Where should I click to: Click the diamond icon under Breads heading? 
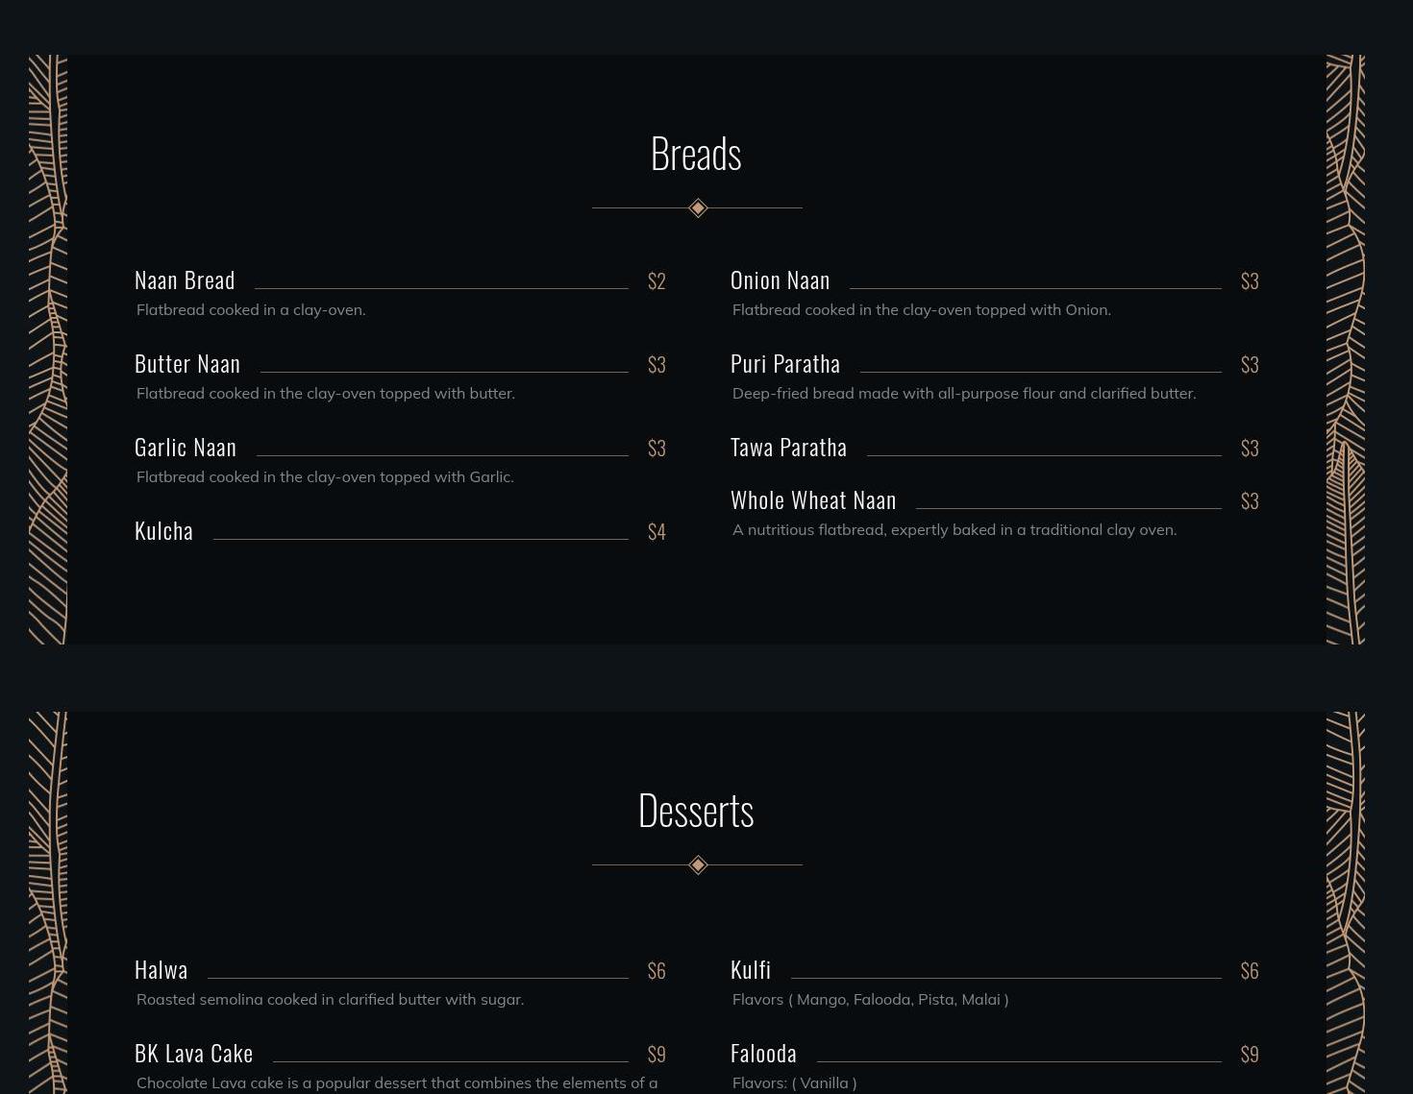coord(698,207)
